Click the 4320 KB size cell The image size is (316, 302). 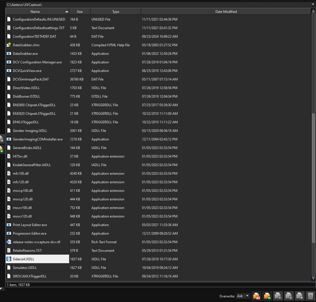click(x=76, y=182)
